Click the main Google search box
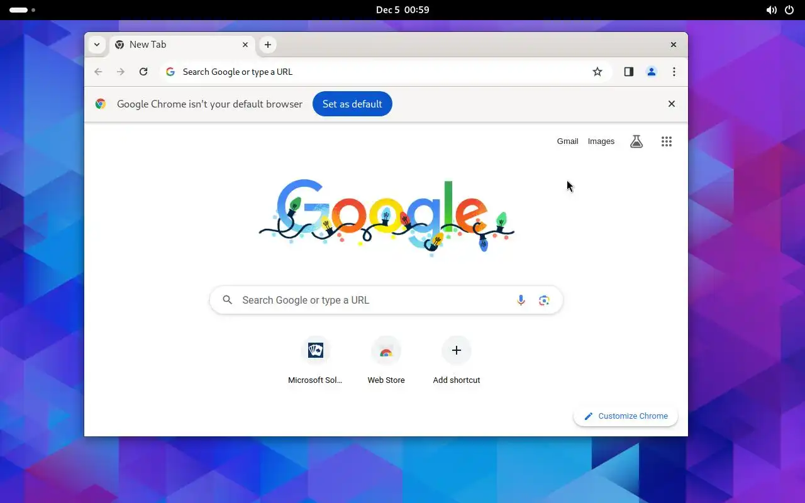This screenshot has height=503, width=805. (x=386, y=301)
